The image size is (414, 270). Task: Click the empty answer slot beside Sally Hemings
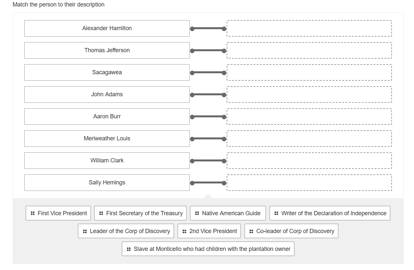309,182
